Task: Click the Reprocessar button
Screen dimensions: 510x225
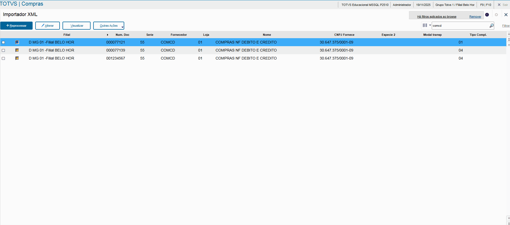Action: (x=16, y=26)
